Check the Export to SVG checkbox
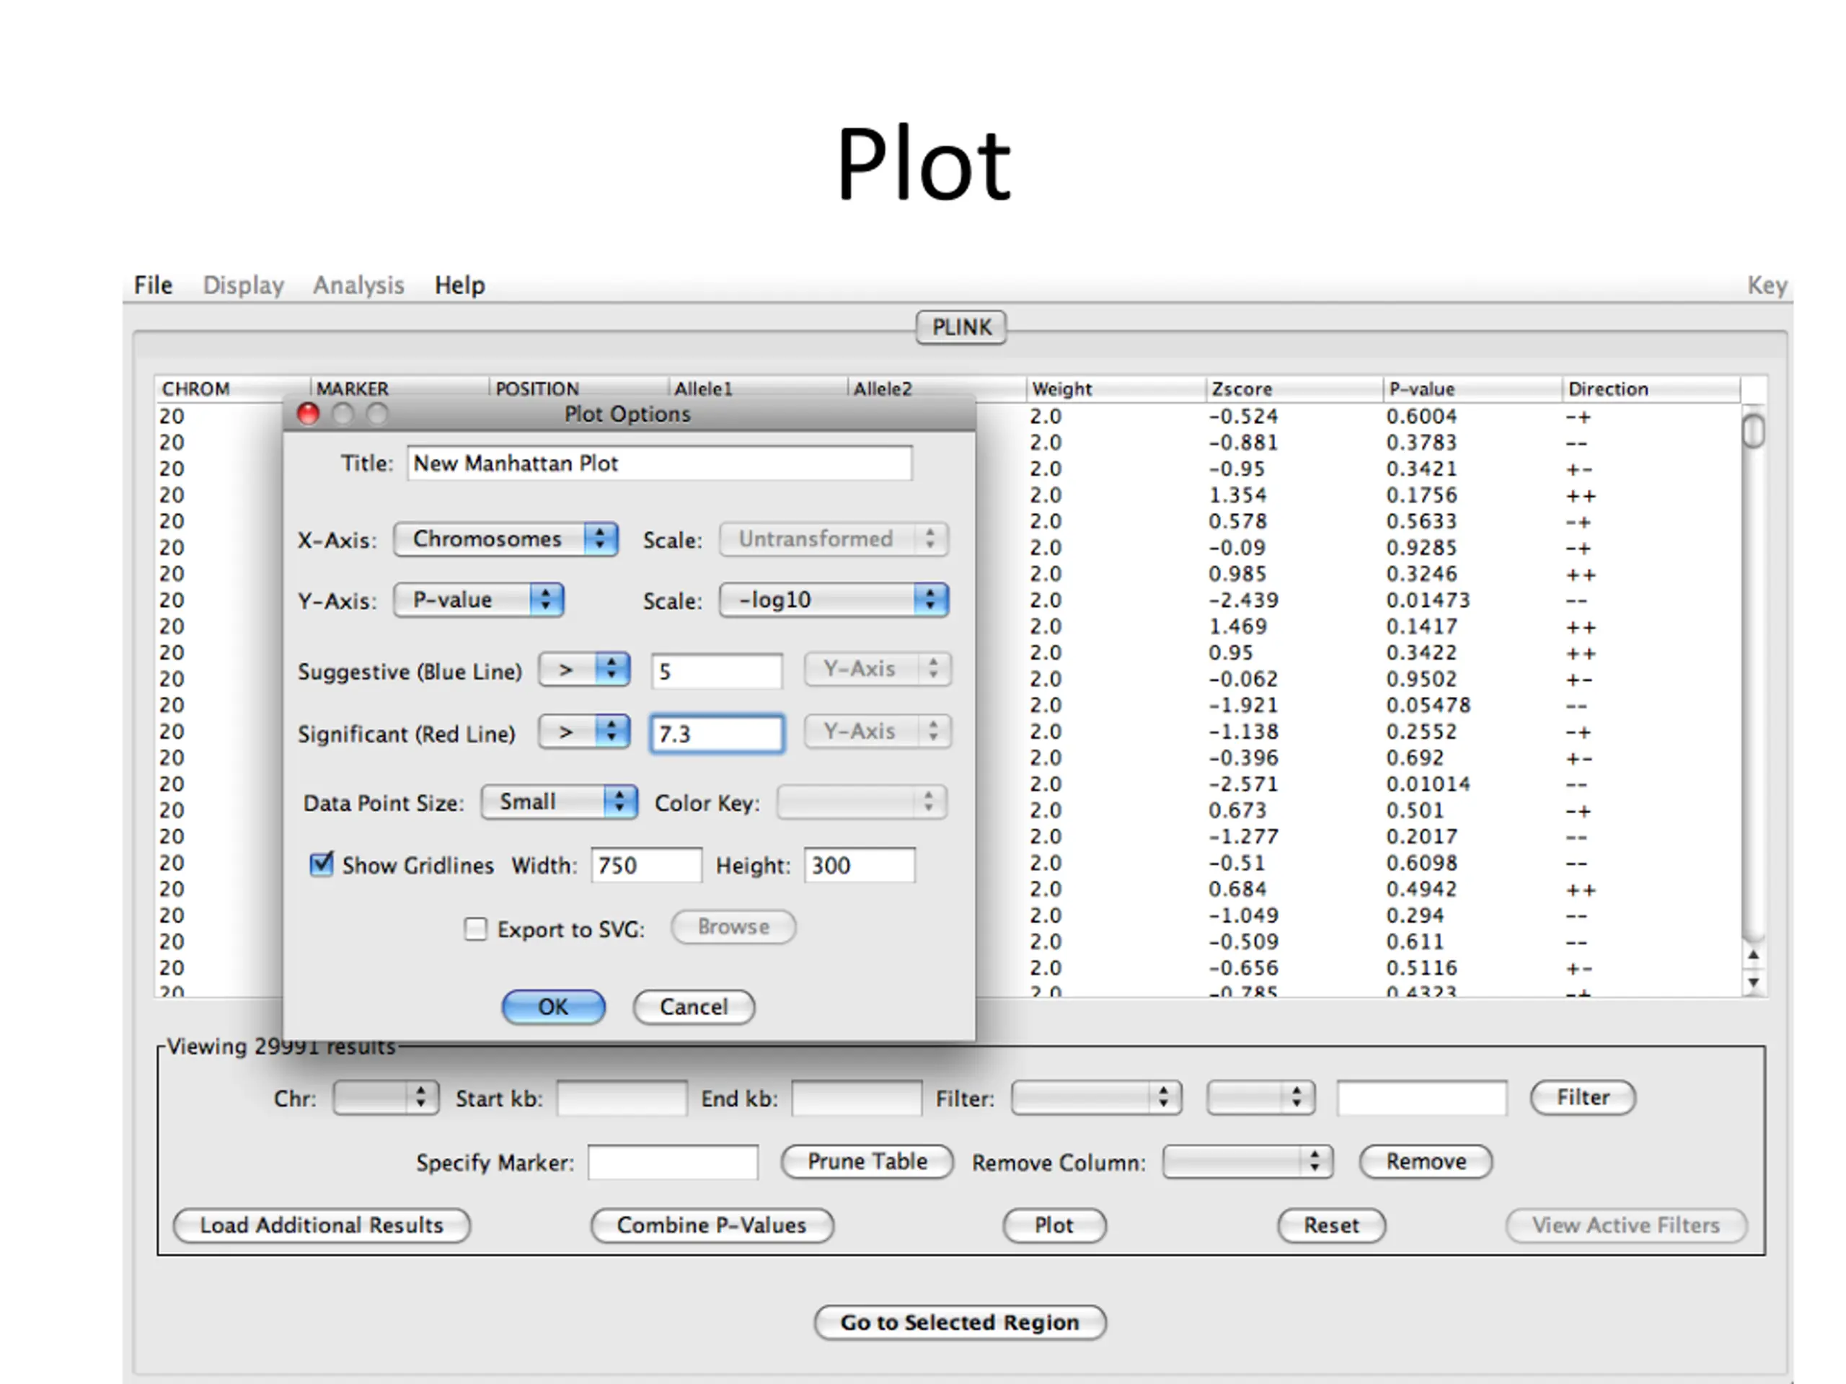This screenshot has width=1846, height=1384. pos(475,928)
